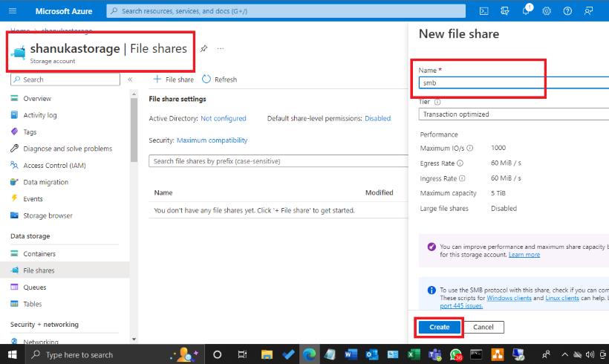Show the Maximum IO/s info icon
The image size is (609, 364).
coord(469,148)
